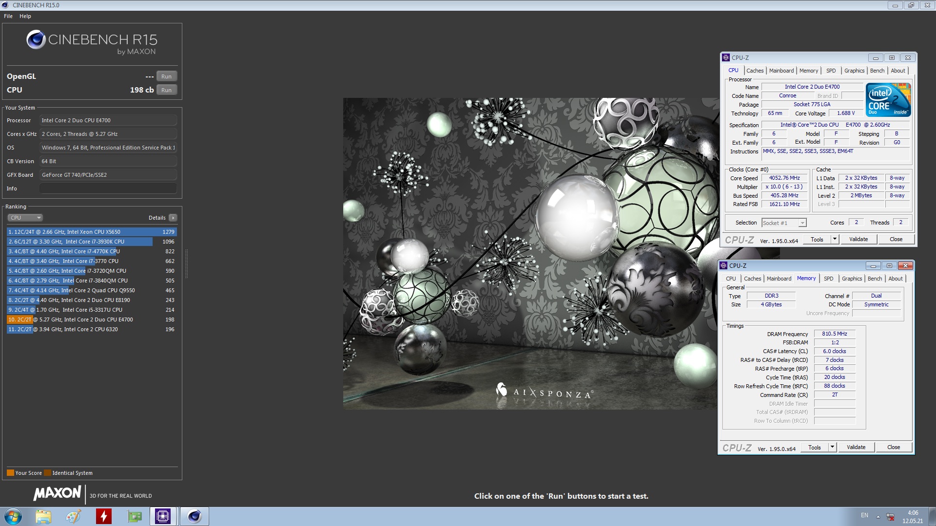Switch to SPD tab in upper CPU-Z
Viewport: 936px width, 526px height.
click(x=831, y=71)
